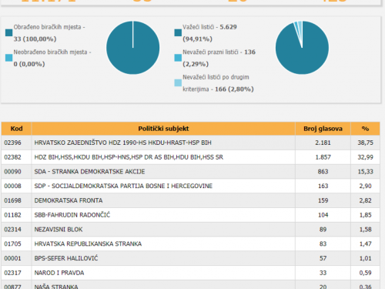385x289 pixels.
Task: Click the polling stations pie chart
Action: 133,48
